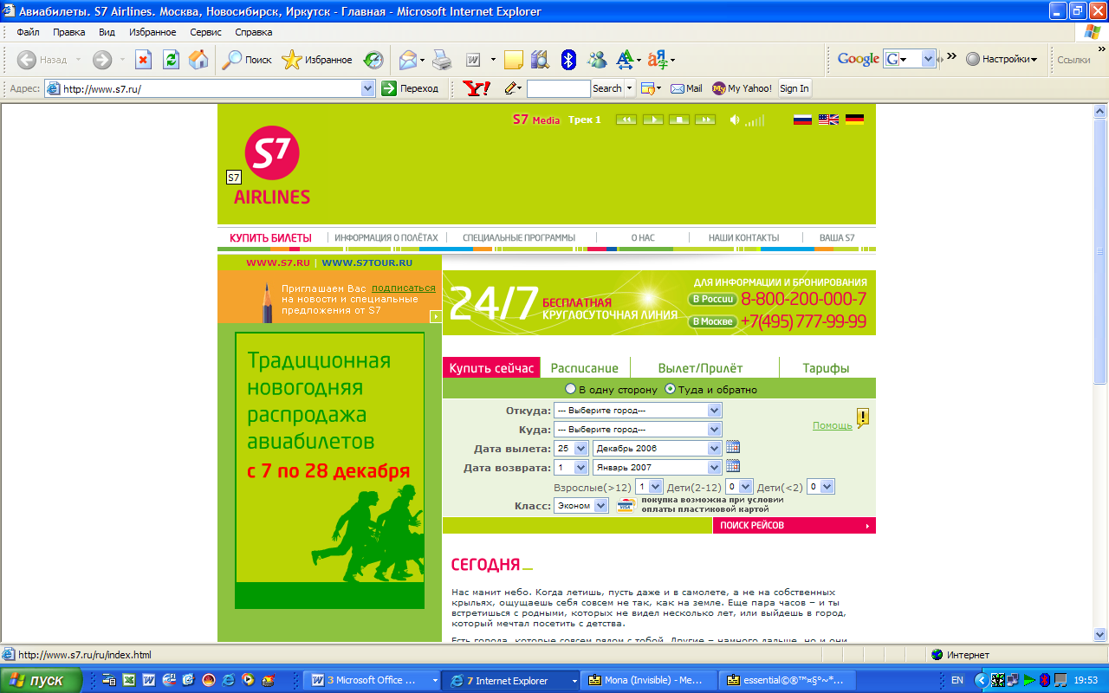Click S7 Media play button

click(652, 120)
